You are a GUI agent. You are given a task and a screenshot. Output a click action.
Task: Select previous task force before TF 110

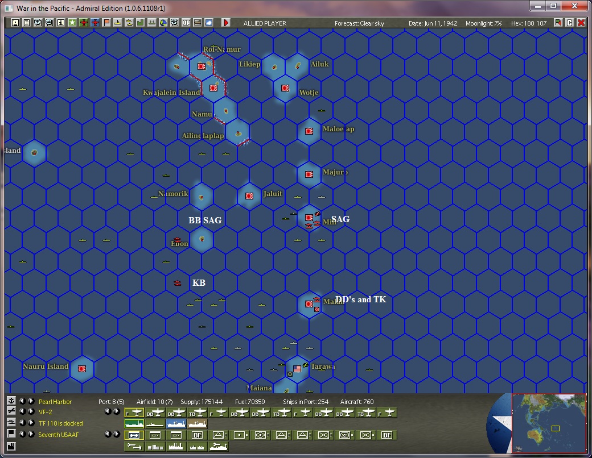click(23, 423)
